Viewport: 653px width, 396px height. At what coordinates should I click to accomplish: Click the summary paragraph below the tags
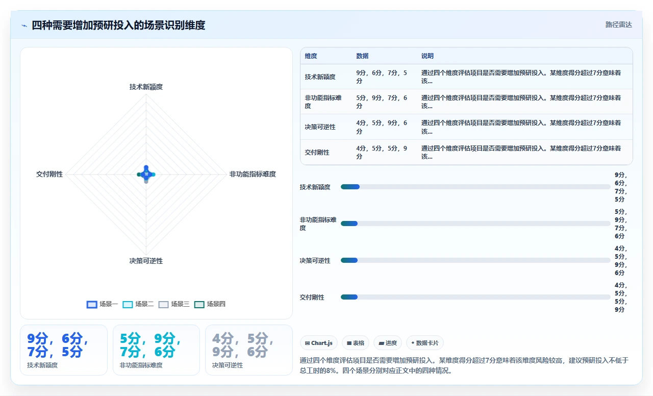pos(464,365)
